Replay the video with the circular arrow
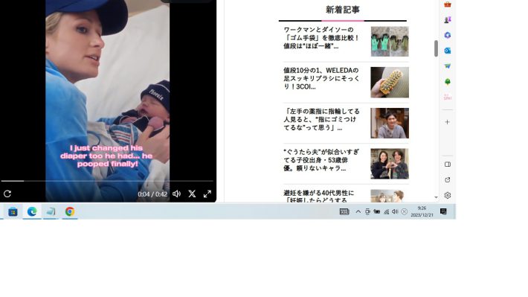Viewport: 528px width, 297px height. [7, 194]
